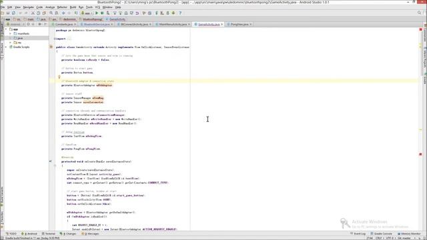
Task: Click Cut scissors icon in toolbar
Action: tap(33, 13)
